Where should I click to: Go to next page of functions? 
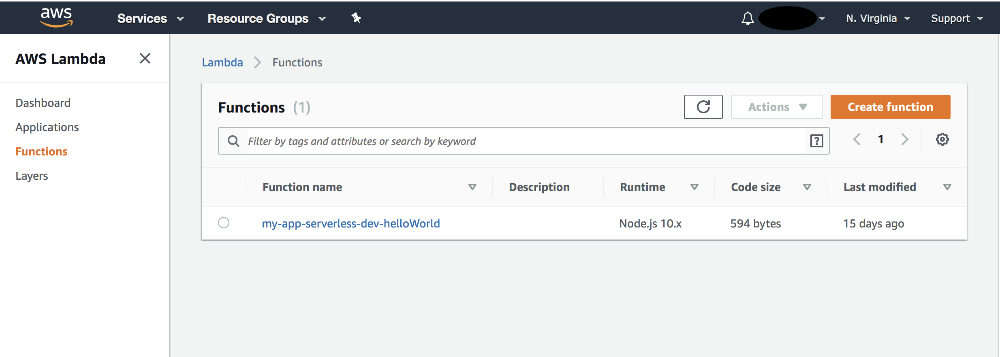pyautogui.click(x=905, y=139)
